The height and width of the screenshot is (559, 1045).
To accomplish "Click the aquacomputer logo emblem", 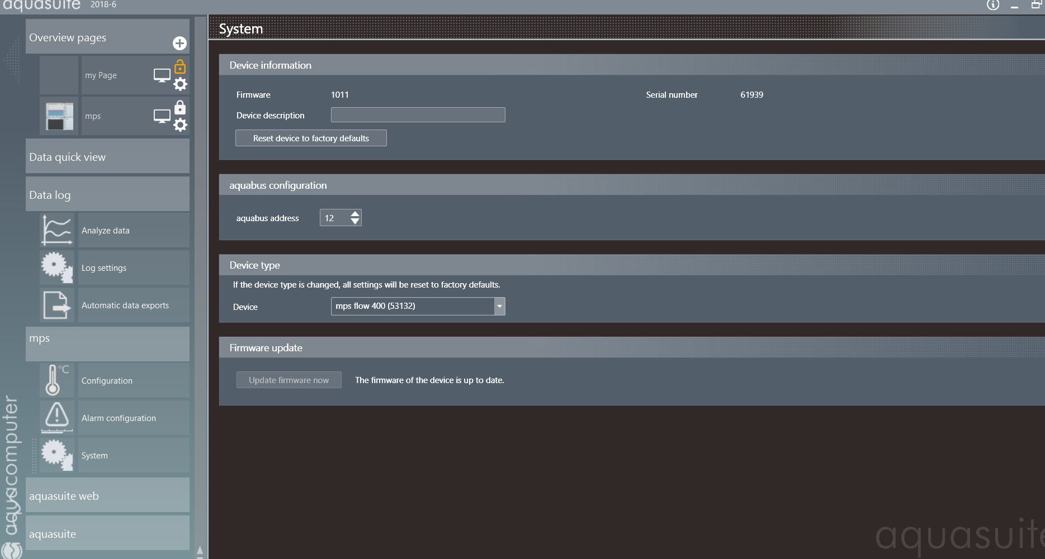I will pos(11,550).
